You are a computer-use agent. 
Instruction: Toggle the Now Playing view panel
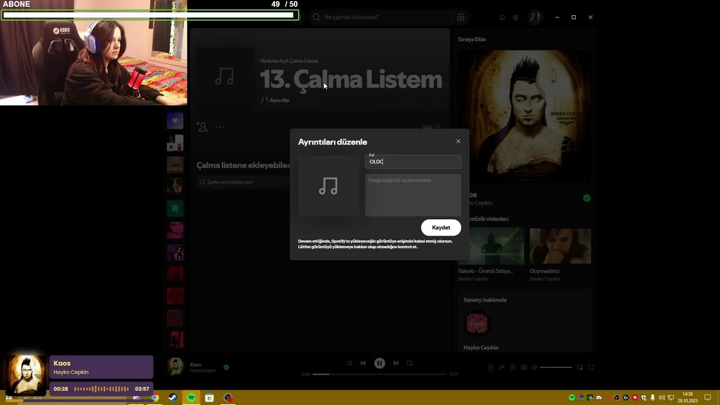(490, 367)
